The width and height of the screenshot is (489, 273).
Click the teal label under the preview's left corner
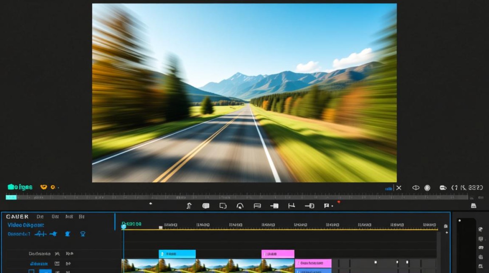tap(20, 187)
